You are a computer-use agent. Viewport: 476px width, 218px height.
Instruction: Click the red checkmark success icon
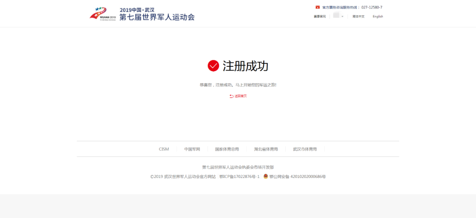click(213, 66)
